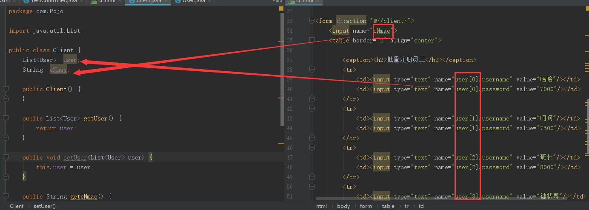589x210 pixels.
Task: Select the cc.html tab in right editor
Action: click(304, 2)
